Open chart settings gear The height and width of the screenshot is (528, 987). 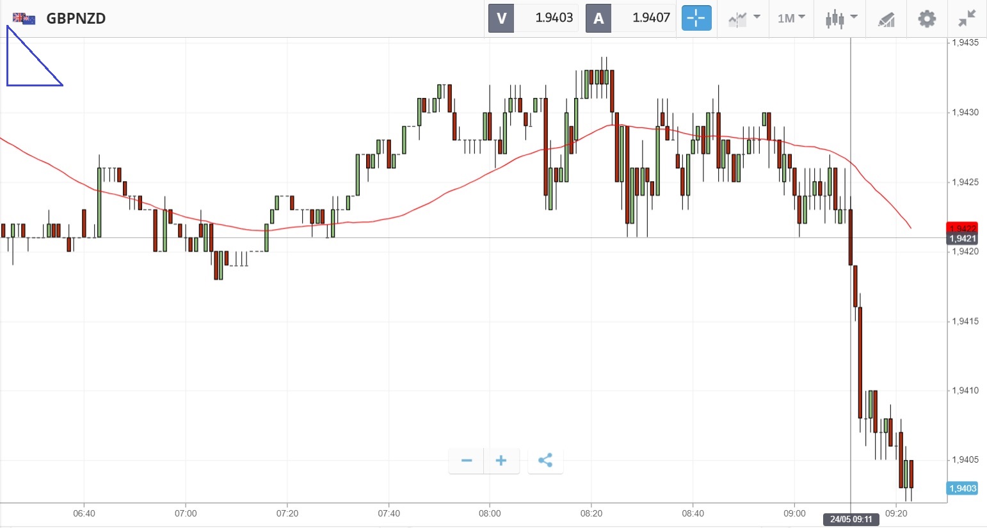927,19
